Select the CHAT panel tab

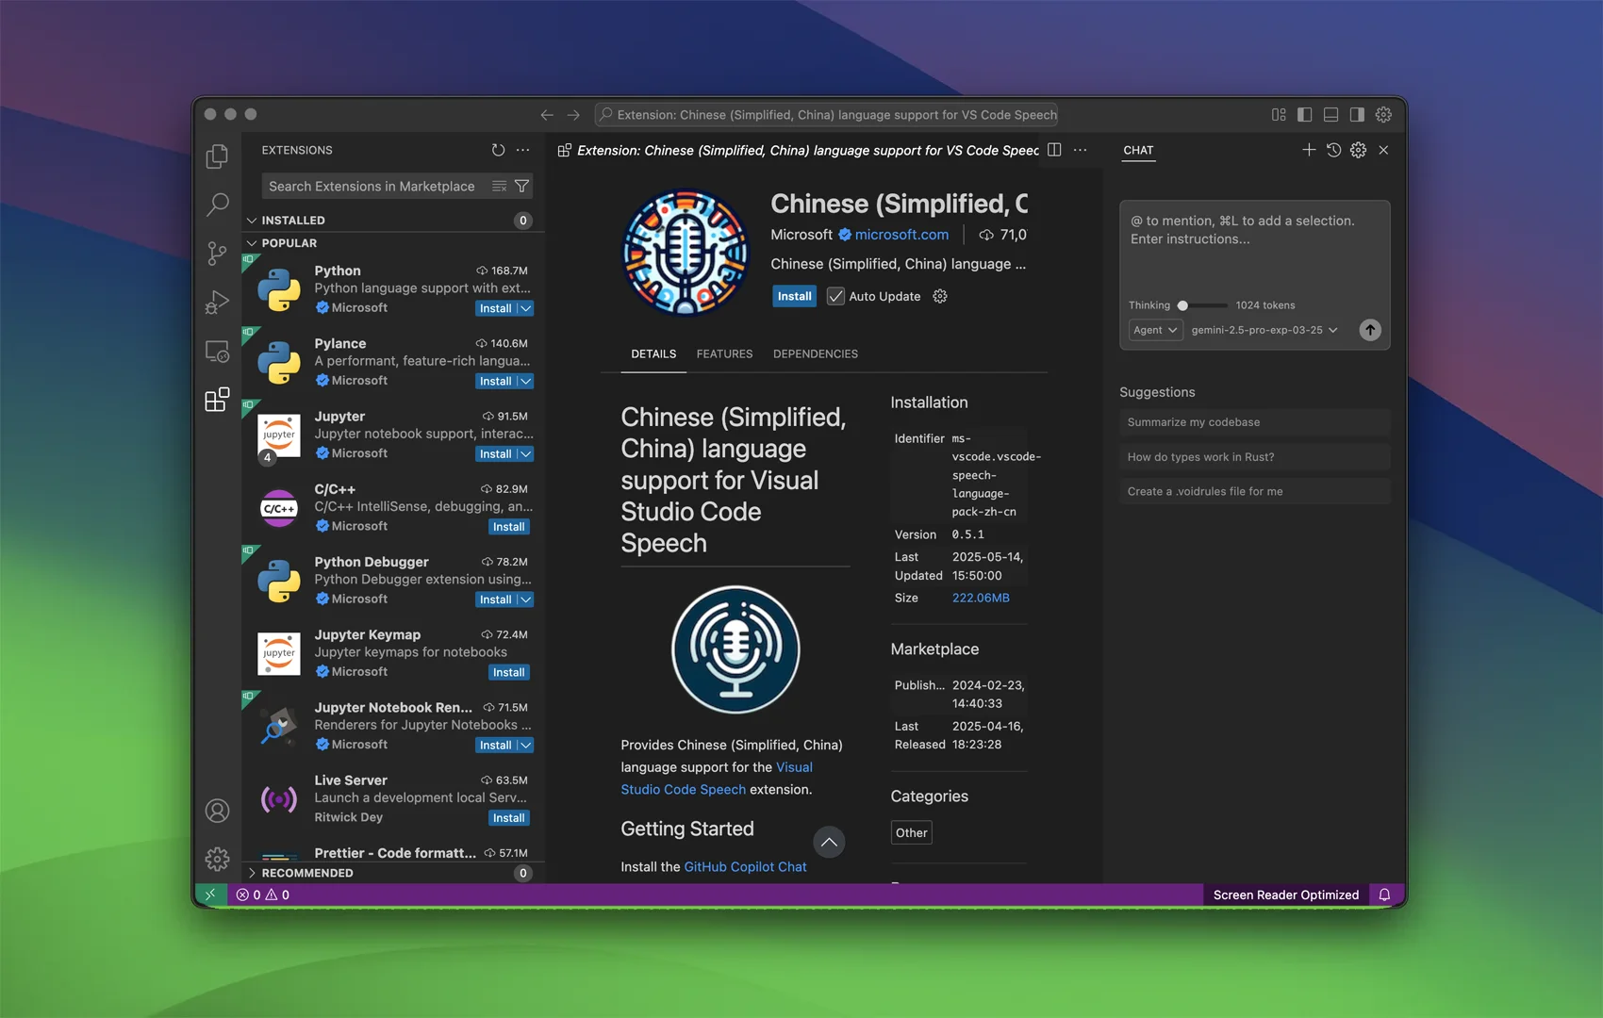pos(1138,150)
